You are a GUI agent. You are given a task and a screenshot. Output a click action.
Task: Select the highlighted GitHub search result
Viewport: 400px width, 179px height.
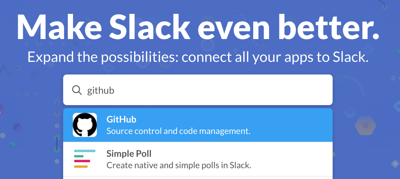click(198, 125)
